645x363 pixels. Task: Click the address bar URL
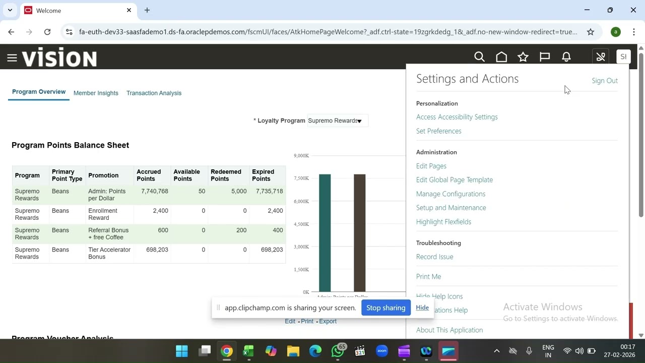tap(328, 32)
